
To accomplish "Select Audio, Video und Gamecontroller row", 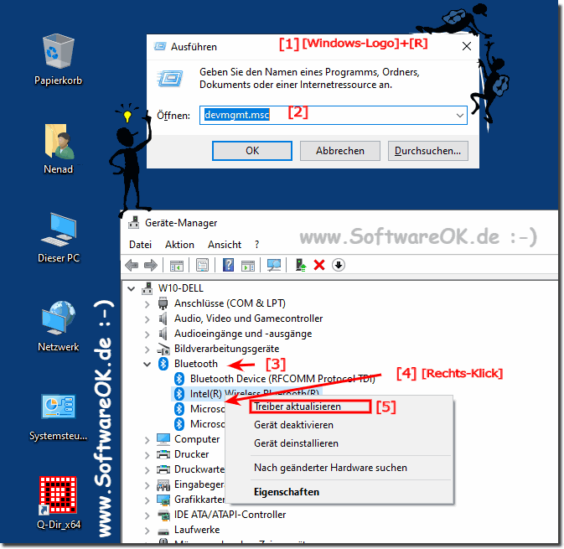I will (x=248, y=319).
